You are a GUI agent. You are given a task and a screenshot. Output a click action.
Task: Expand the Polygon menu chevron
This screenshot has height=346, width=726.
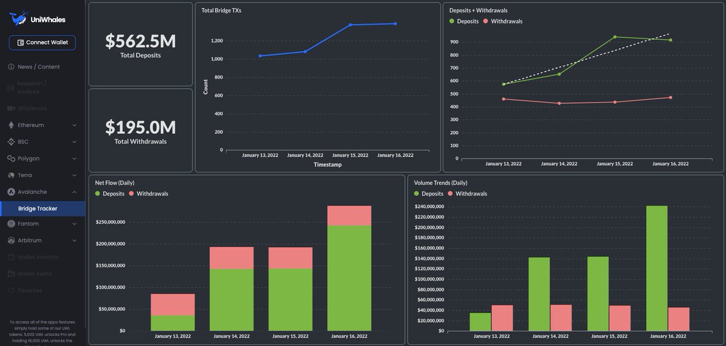click(74, 158)
